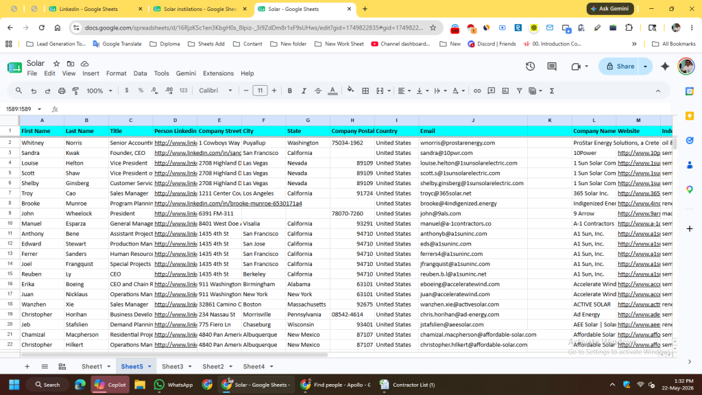The width and height of the screenshot is (702, 395).
Task: Click the undo icon in the toolbar
Action: (34, 91)
